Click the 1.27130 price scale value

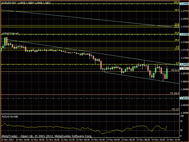[184, 50]
